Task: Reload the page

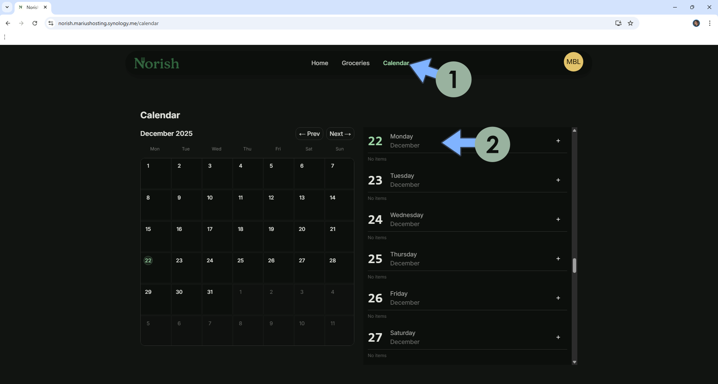Action: tap(35, 23)
